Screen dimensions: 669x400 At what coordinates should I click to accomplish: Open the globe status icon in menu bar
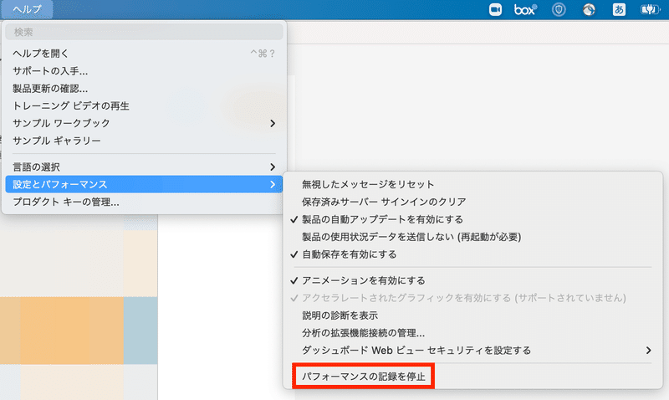click(x=589, y=9)
